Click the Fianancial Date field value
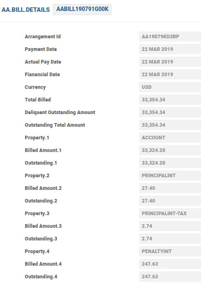Image resolution: width=201 pixels, height=282 pixels. tap(170, 74)
